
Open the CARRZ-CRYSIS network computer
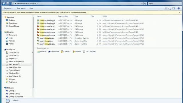14,94
